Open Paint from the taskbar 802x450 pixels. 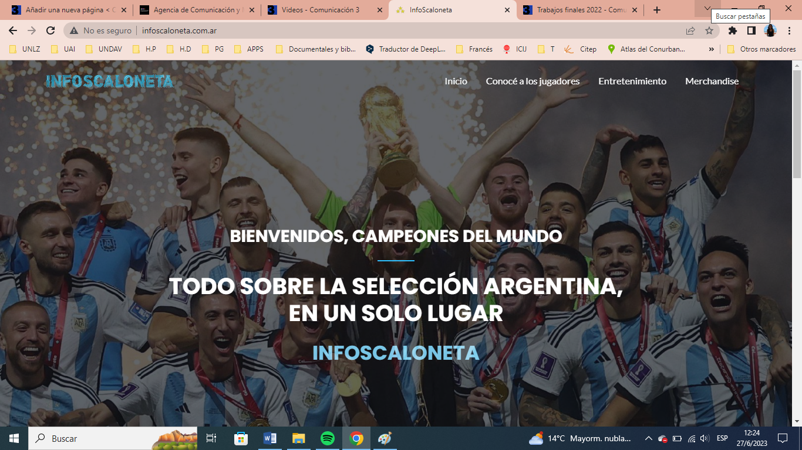tap(385, 438)
